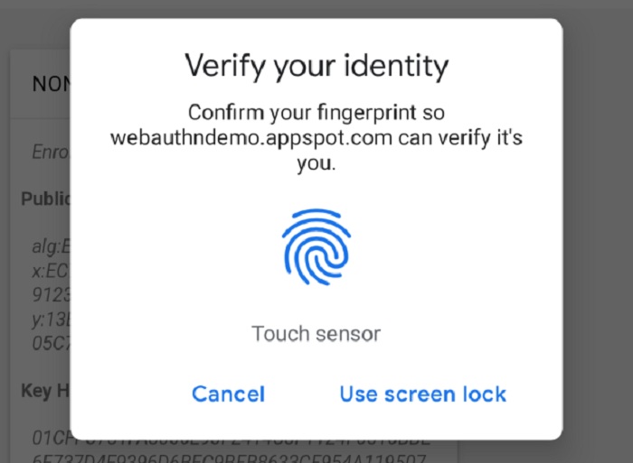Image resolution: width=633 pixels, height=463 pixels.
Task: Choose Use screen lock instead
Action: click(x=422, y=394)
